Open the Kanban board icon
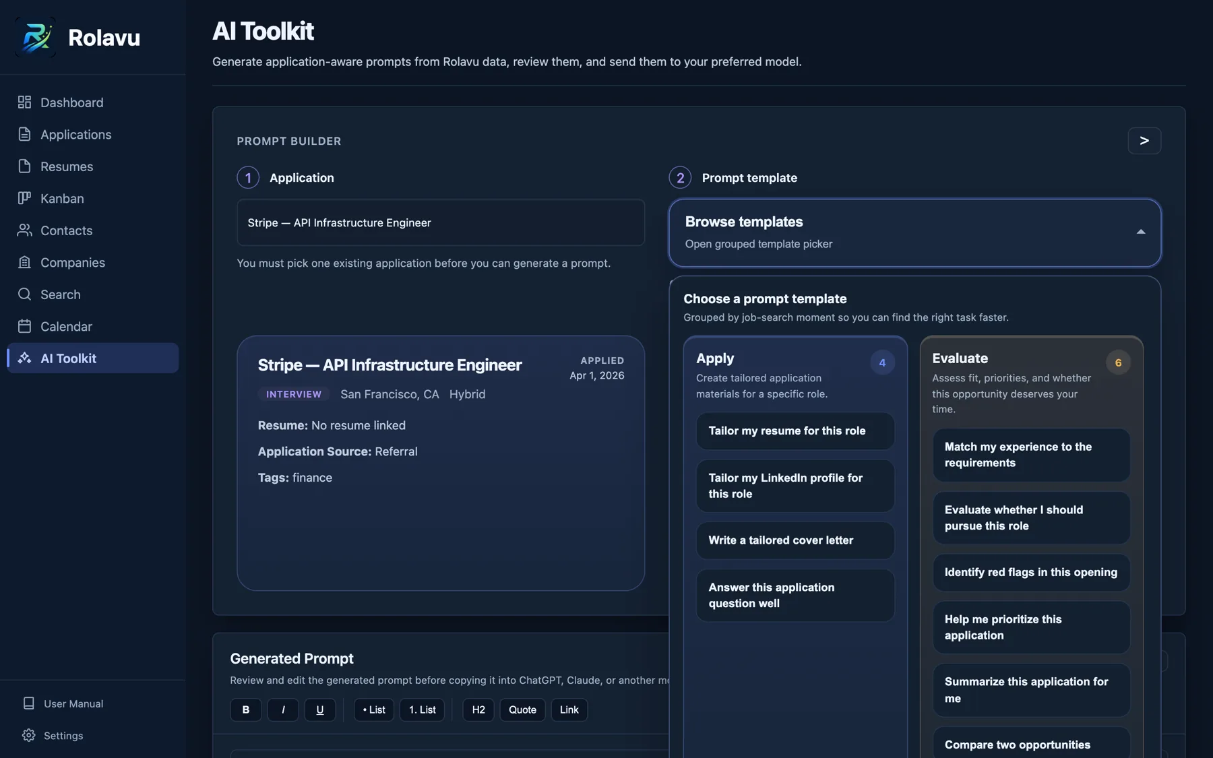 [24, 198]
